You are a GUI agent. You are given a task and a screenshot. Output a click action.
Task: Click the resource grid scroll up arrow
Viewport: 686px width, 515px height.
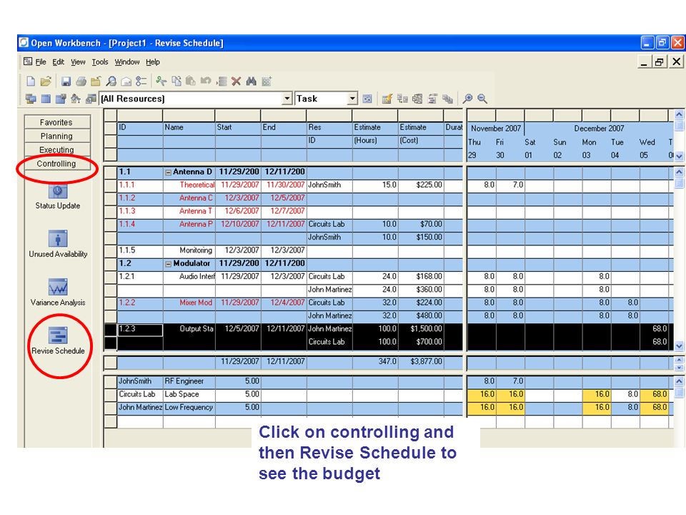coord(679,381)
